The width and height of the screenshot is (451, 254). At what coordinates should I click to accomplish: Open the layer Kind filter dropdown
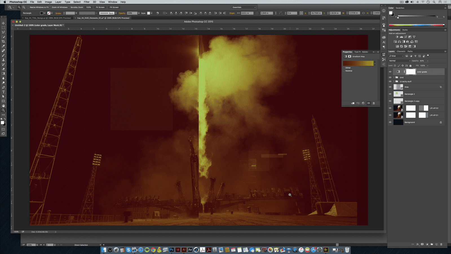pos(396,56)
